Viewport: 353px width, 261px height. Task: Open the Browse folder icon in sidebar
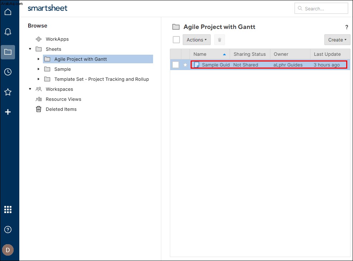click(x=8, y=52)
